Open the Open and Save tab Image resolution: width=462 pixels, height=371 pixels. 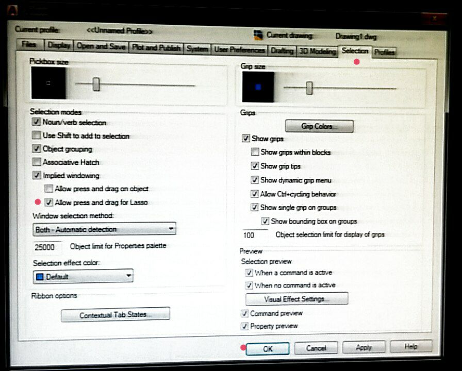click(101, 46)
